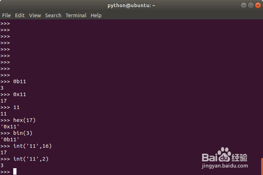Screen dimensions: 263x175
Task: Click the typed 0b11 command after prompt
Action: click(x=20, y=81)
